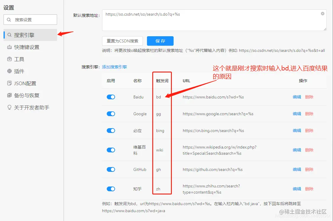
Task: Focus the 搜索设置 search input
Action: [x=30, y=20]
